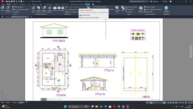Toggle clean screen icon in status bar

(x=189, y=103)
